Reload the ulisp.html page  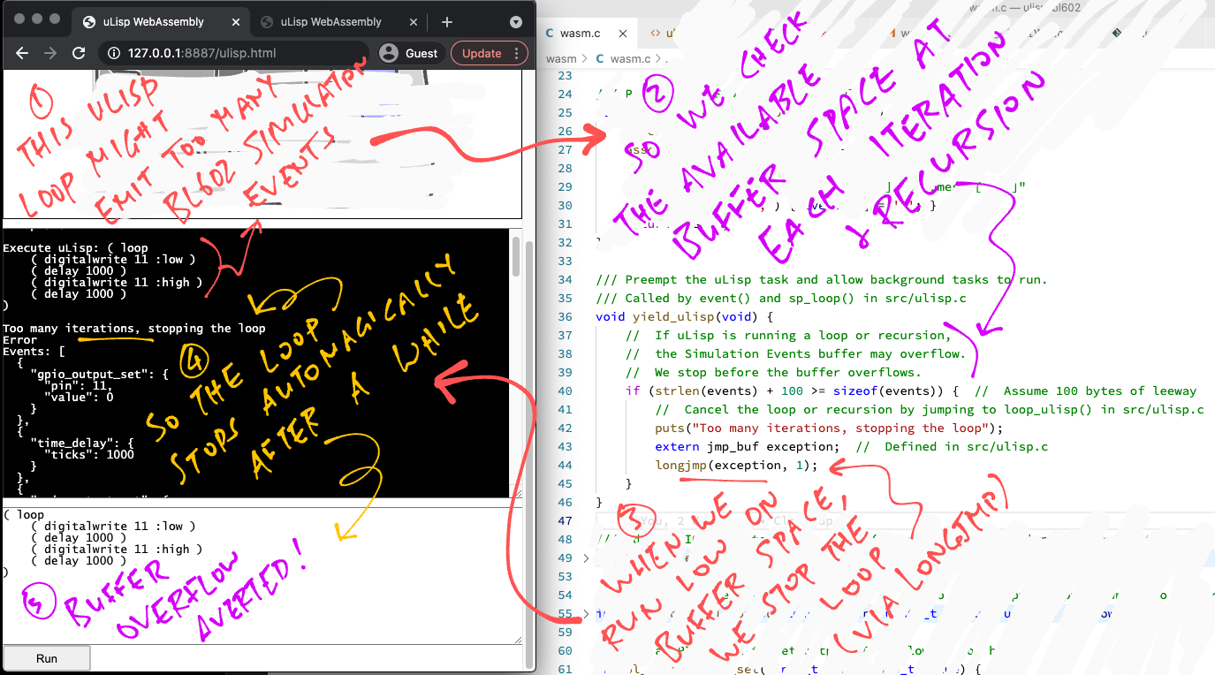coord(79,53)
